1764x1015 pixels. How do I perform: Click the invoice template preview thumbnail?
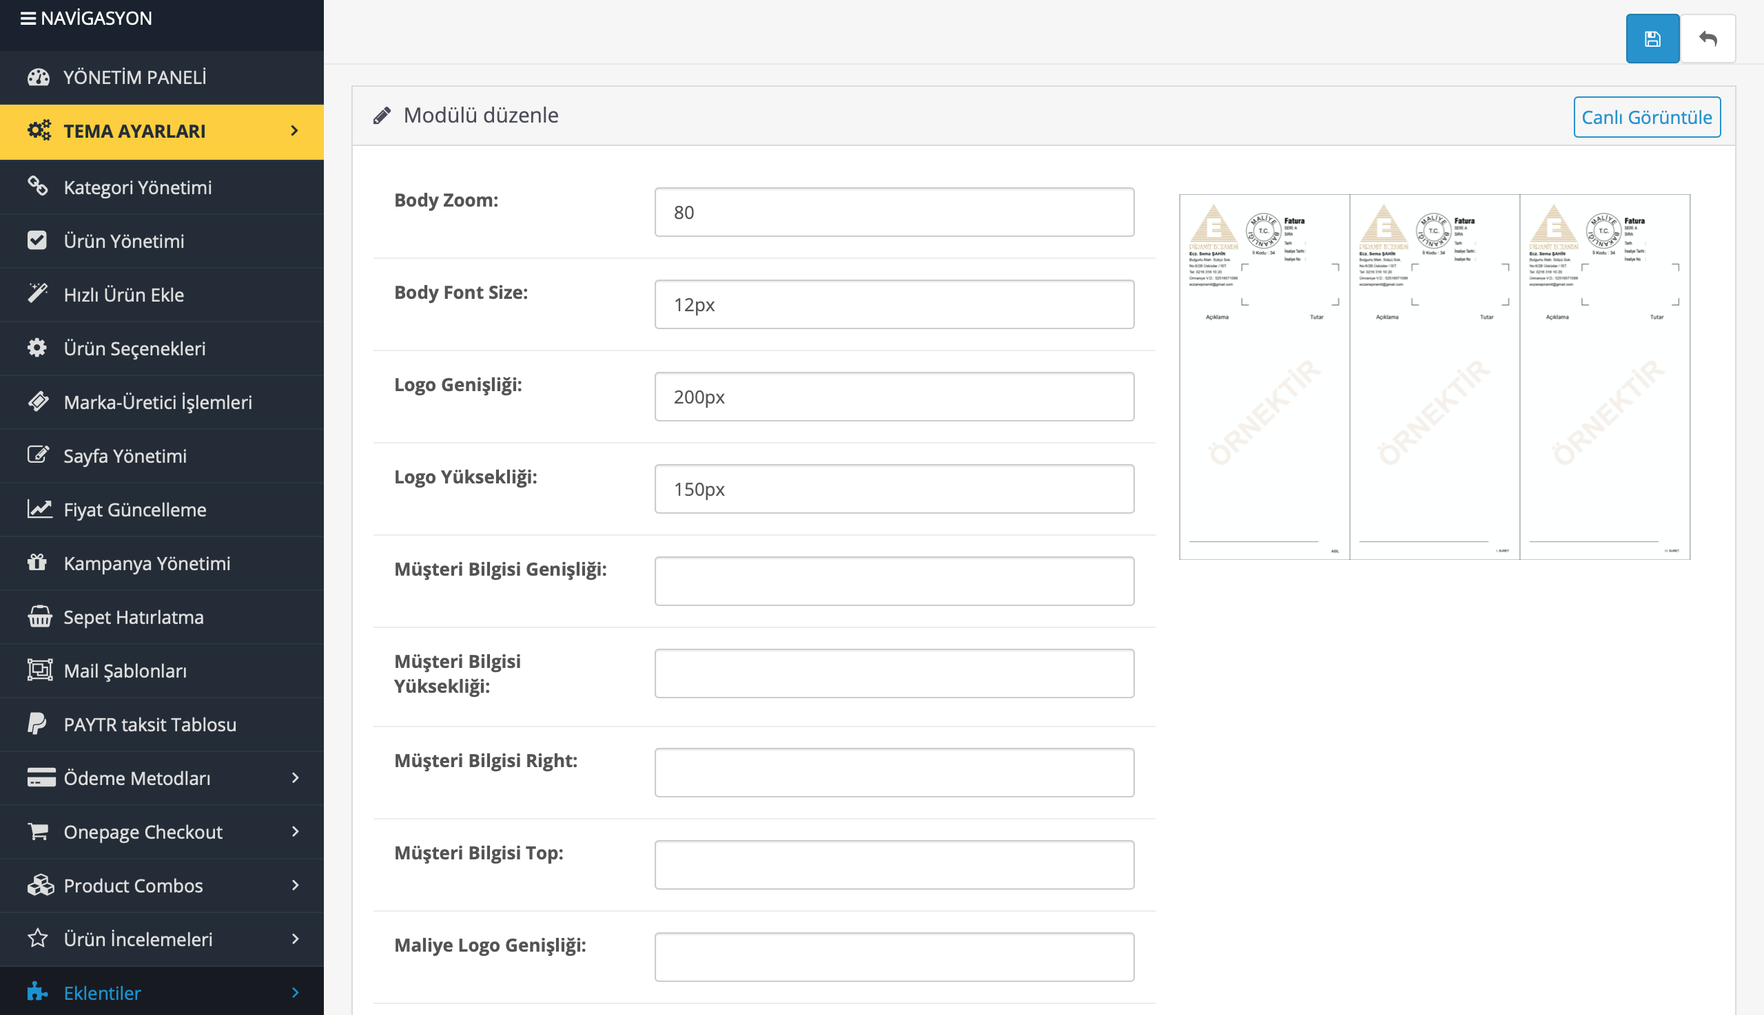(1434, 377)
